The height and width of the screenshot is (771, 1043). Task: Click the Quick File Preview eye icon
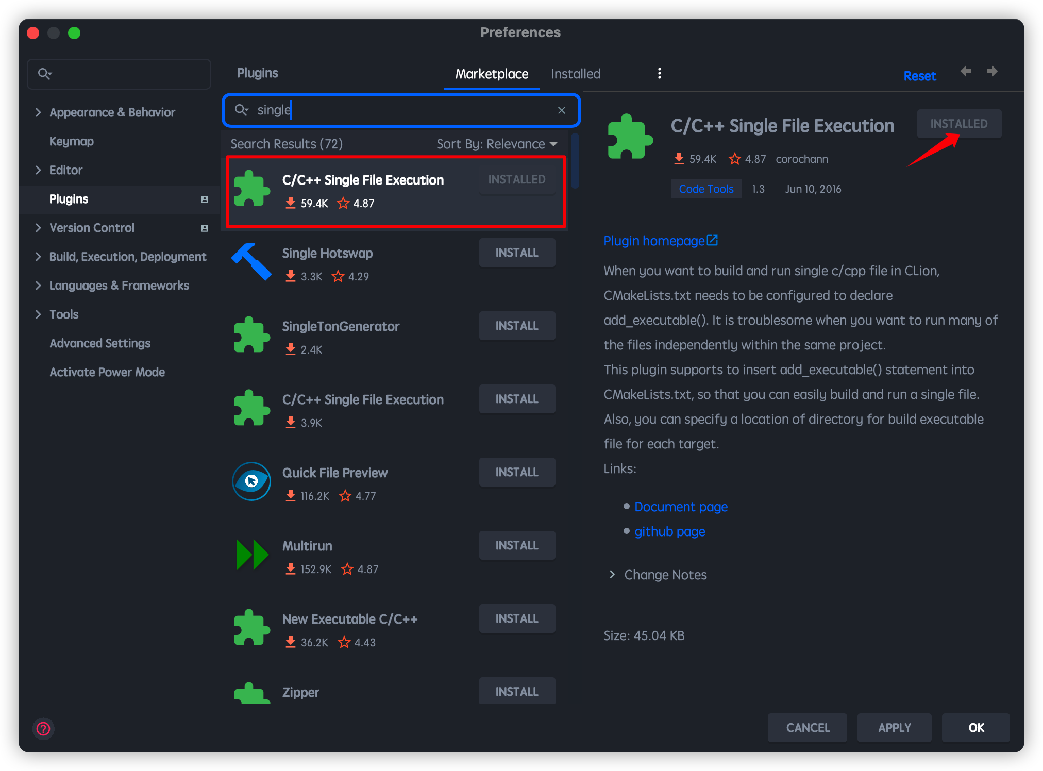[x=251, y=481]
